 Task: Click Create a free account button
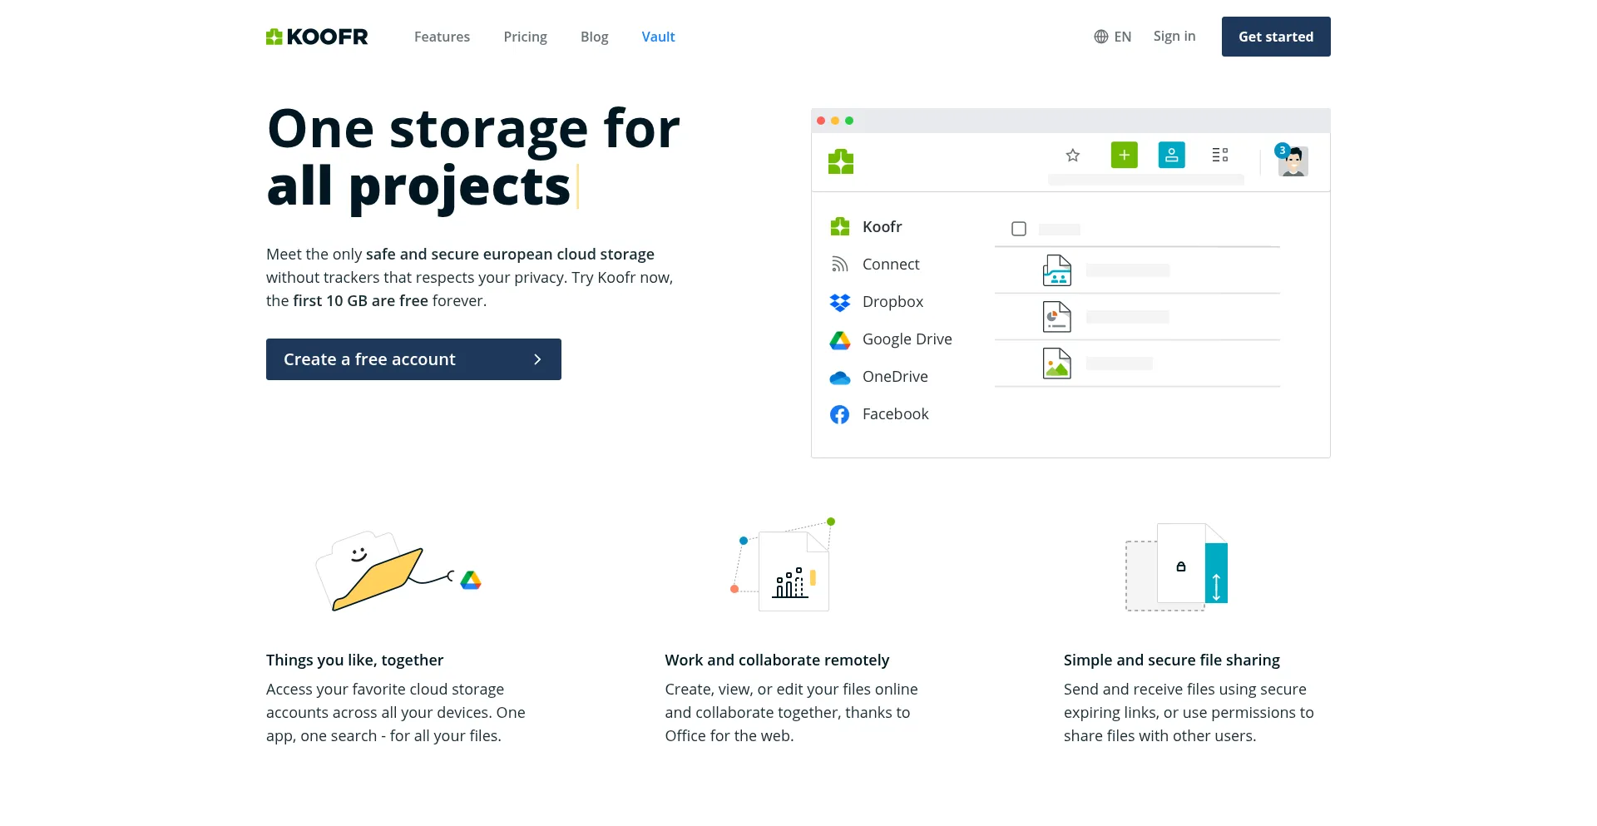[x=413, y=359]
